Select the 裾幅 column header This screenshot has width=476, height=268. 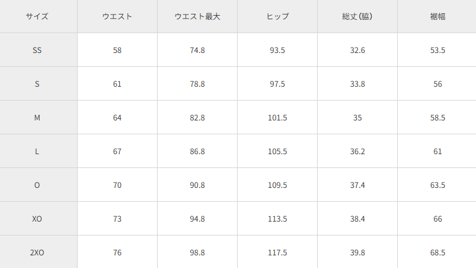pos(437,16)
